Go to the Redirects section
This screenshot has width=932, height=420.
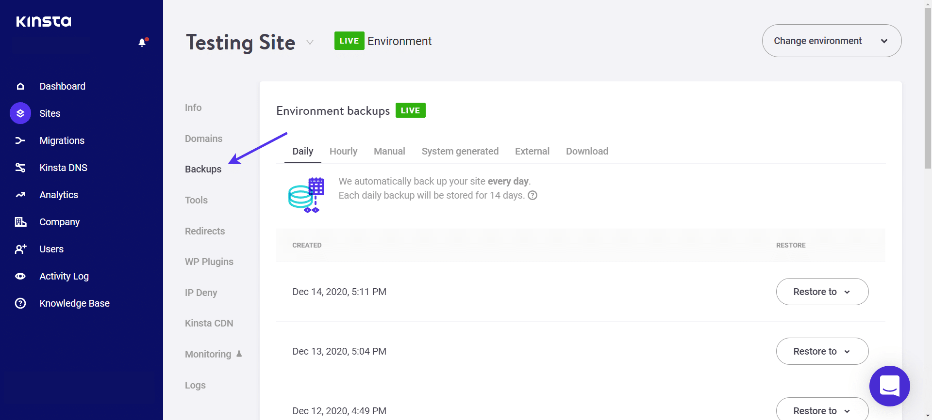(204, 231)
